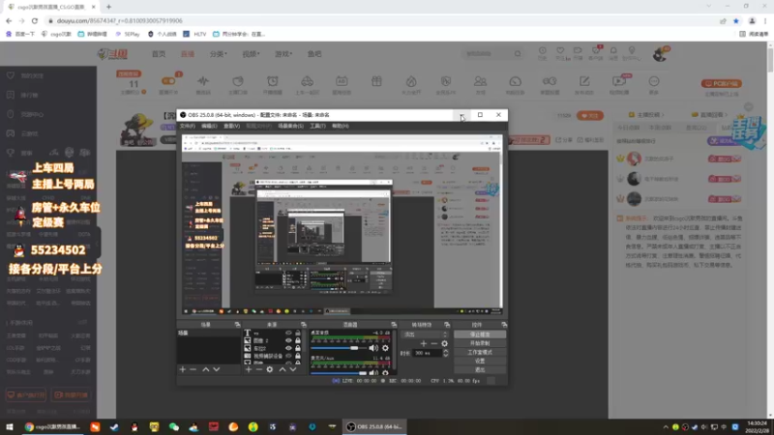Click the Douyu page vertical scrollbar

770,62
